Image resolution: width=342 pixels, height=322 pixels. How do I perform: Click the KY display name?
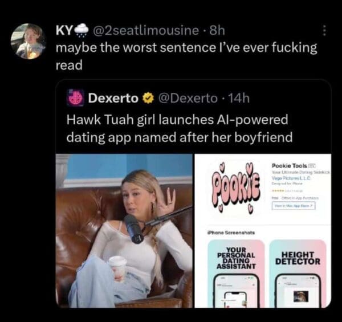64,31
